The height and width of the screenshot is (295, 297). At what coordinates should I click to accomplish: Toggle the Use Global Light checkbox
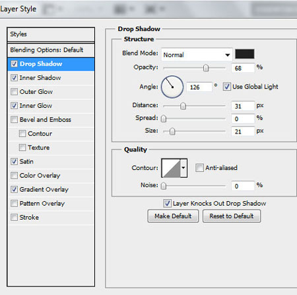point(227,87)
